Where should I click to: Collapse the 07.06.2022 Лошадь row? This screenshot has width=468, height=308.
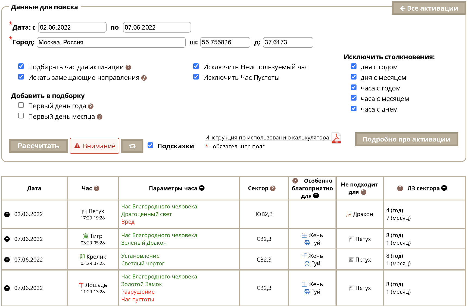pos(7,288)
